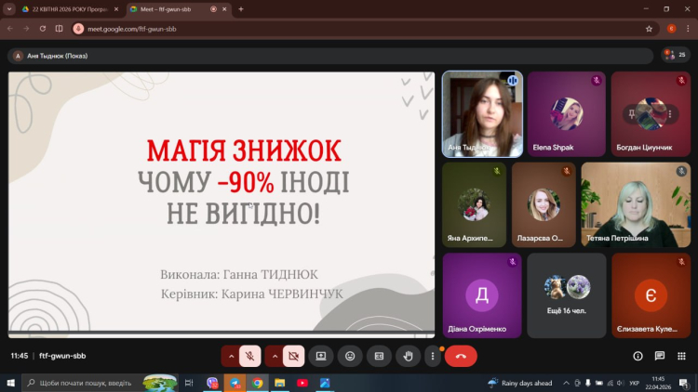Image resolution: width=698 pixels, height=392 pixels.
Task: Click the share screen icon
Action: pos(321,356)
